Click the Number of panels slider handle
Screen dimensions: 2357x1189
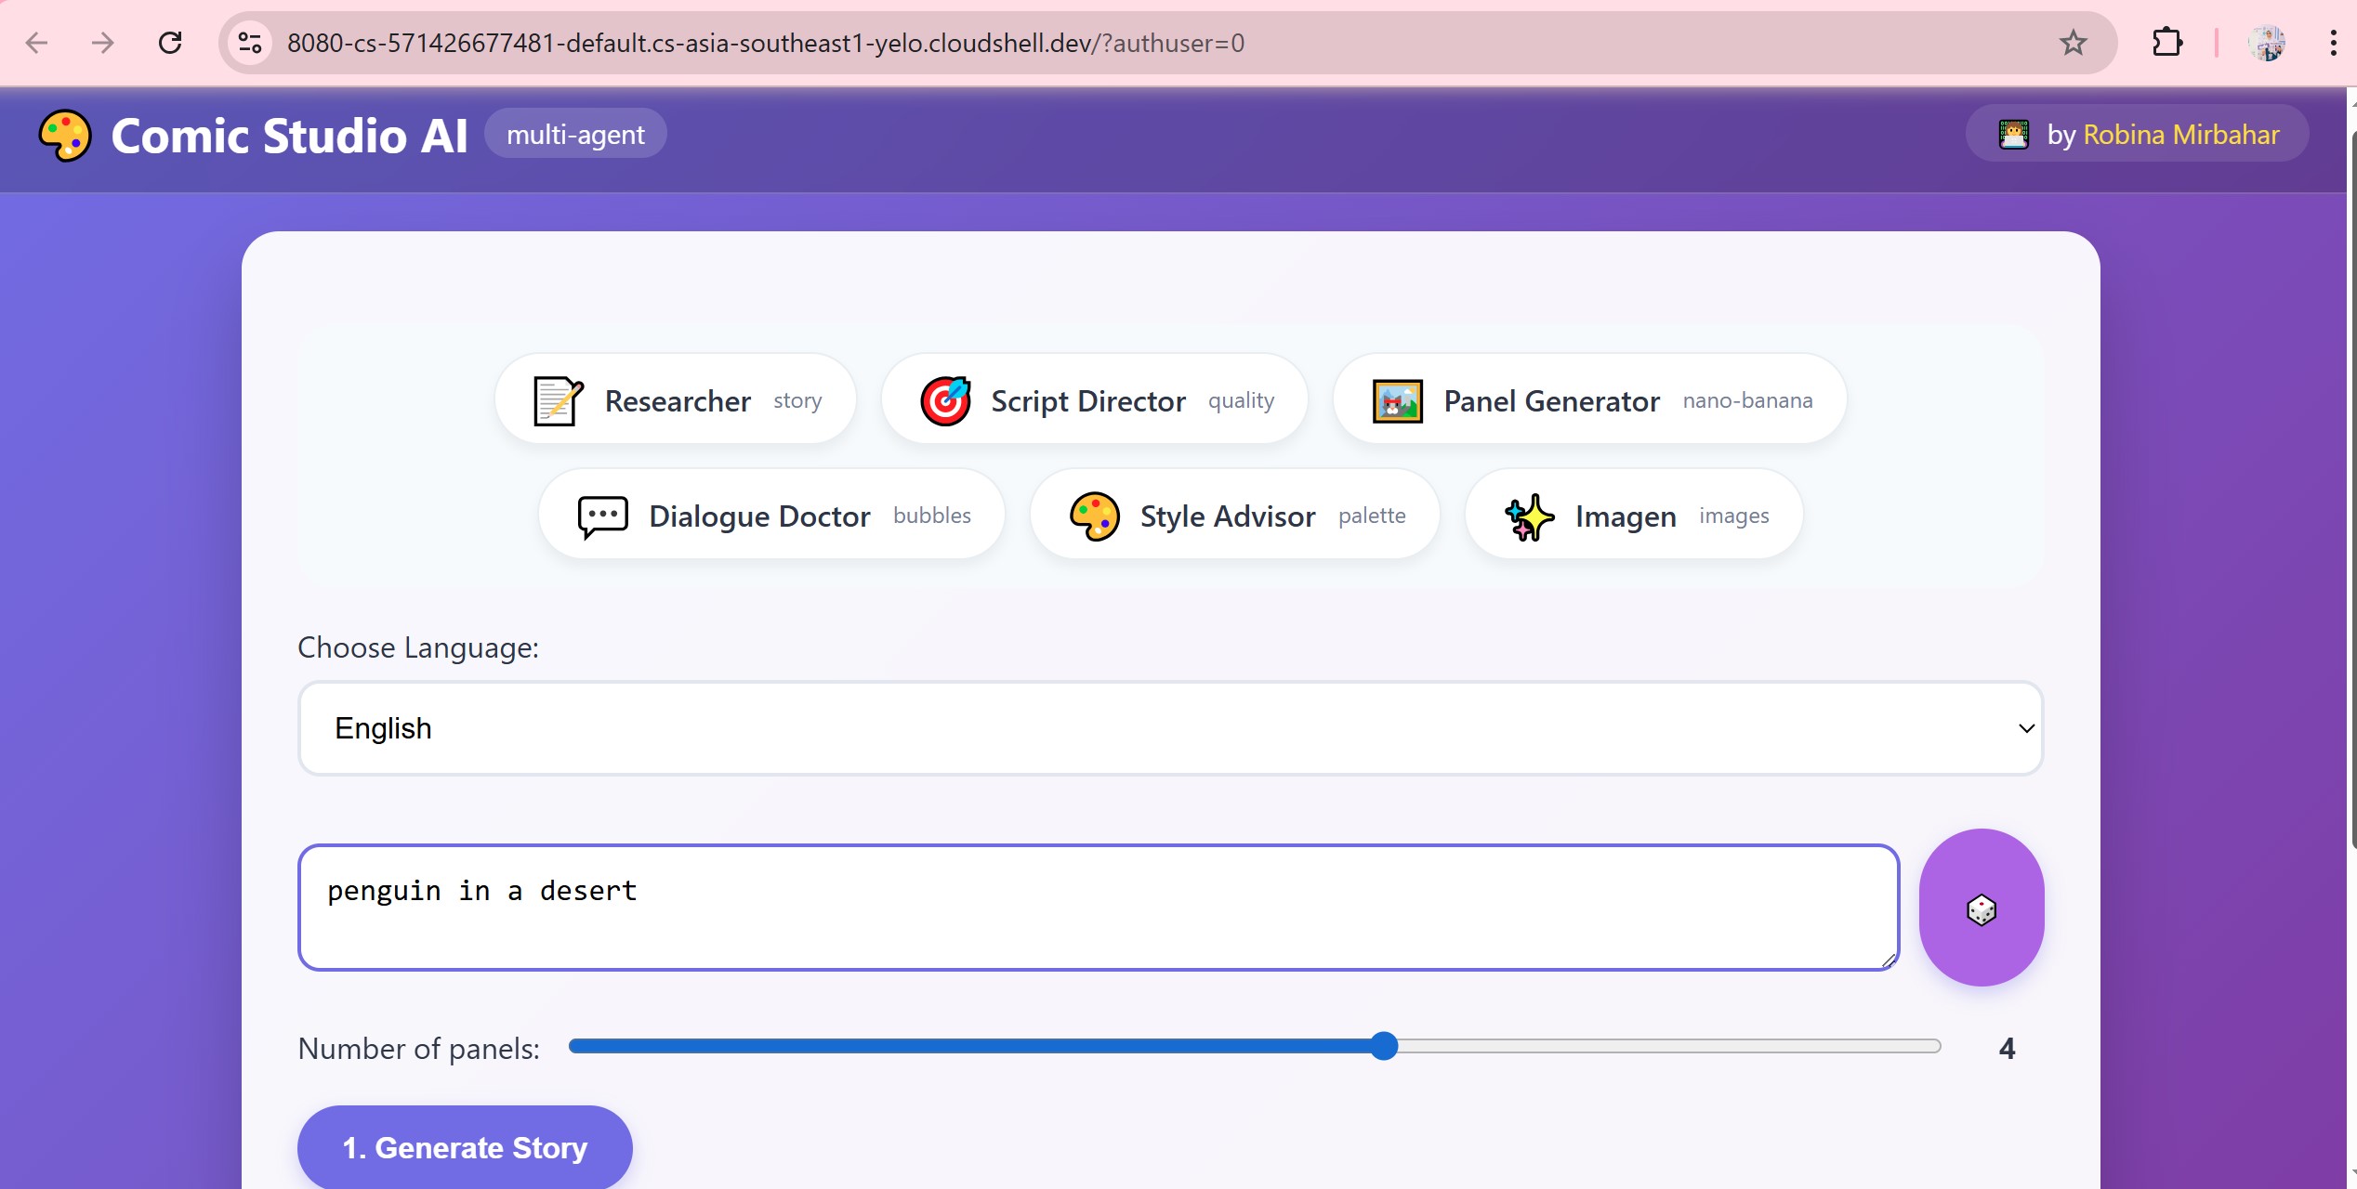point(1384,1046)
